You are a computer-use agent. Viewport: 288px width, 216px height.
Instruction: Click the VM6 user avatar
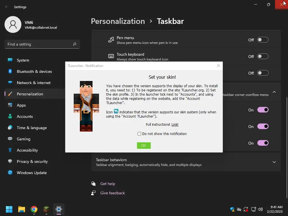[x=13, y=24]
